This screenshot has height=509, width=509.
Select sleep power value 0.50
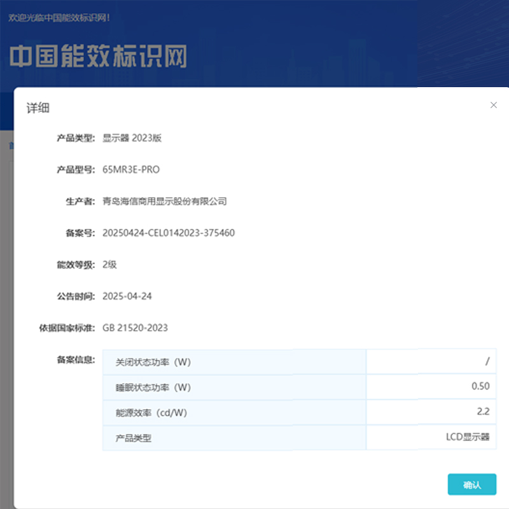point(480,386)
